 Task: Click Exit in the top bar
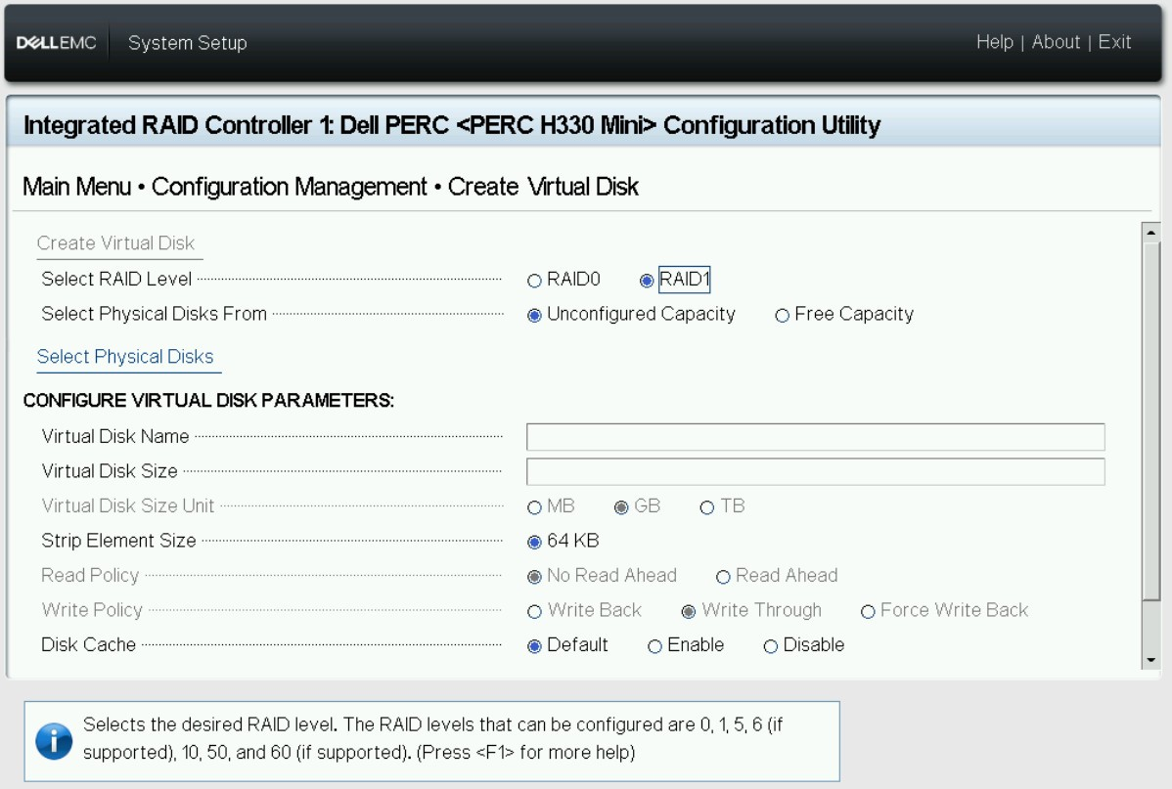point(1114,42)
